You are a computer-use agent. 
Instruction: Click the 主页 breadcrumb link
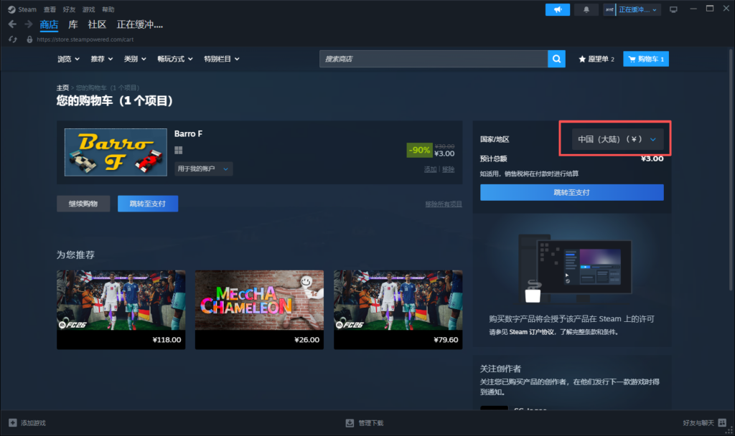point(63,87)
